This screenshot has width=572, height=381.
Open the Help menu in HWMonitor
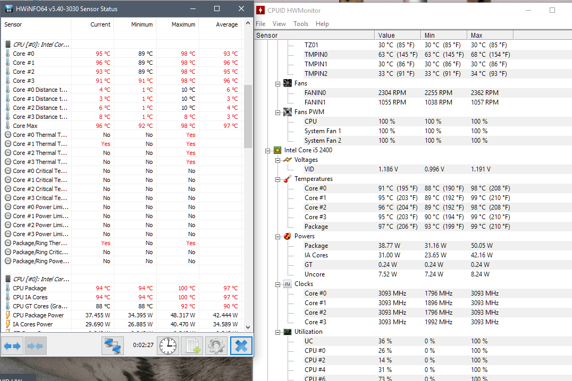(x=322, y=24)
